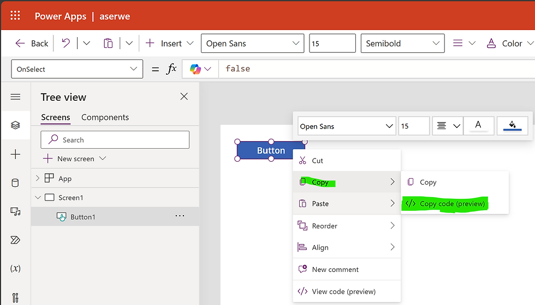535x305 pixels.
Task: Open the OnSelect property dropdown
Action: pos(77,69)
